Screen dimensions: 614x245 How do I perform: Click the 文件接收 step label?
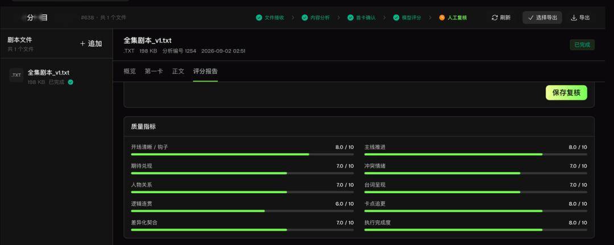coord(275,18)
